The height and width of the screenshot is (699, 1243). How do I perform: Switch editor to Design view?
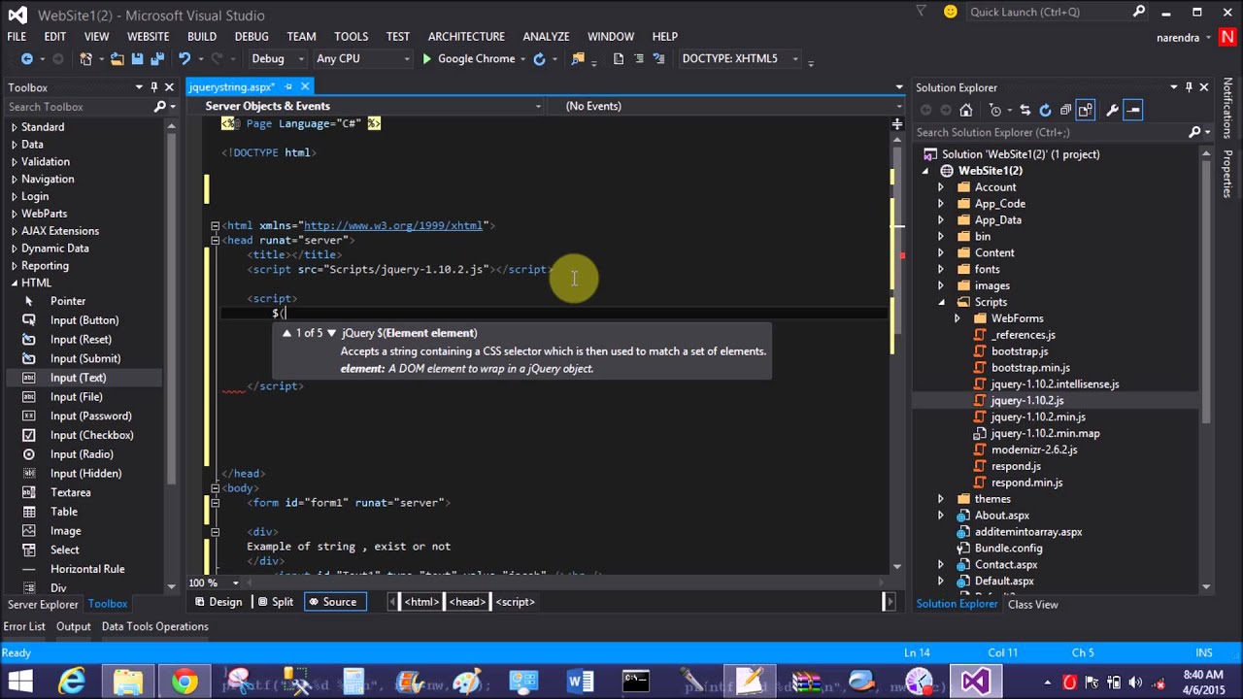pyautogui.click(x=218, y=602)
